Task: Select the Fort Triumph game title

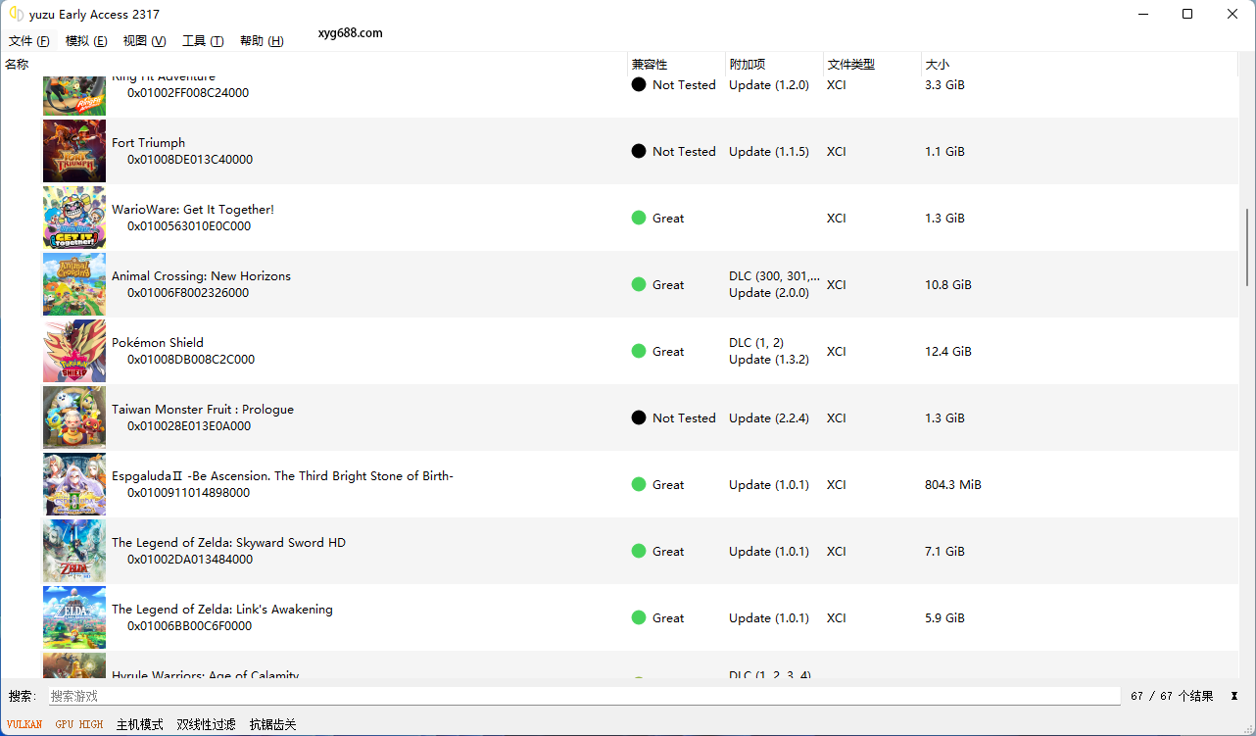Action: click(148, 143)
